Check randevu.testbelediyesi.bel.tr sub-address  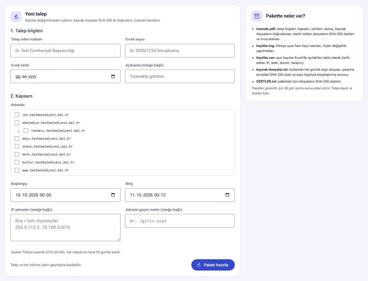(x=26, y=131)
